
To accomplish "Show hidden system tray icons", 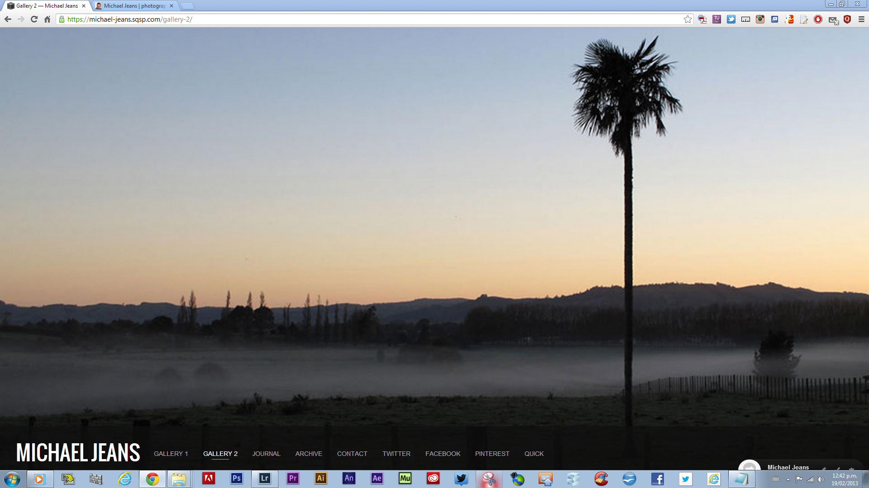I will 788,479.
